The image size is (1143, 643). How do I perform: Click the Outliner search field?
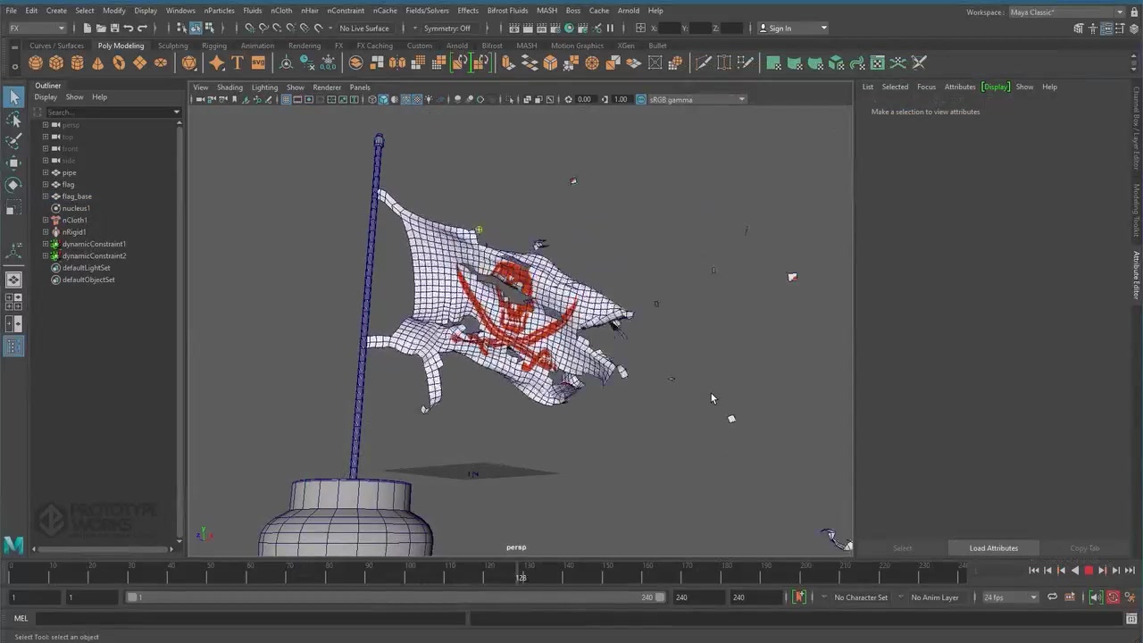(107, 112)
